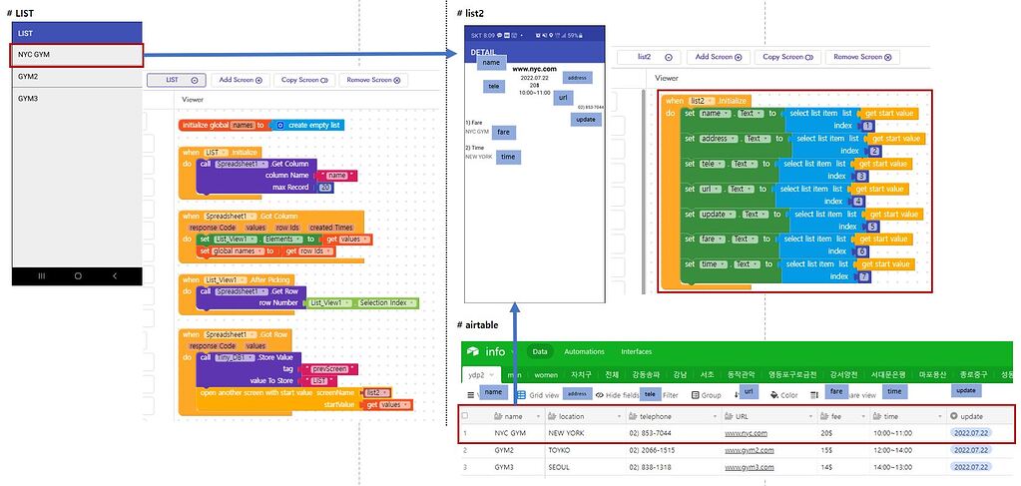Image resolution: width=1021 pixels, height=486 pixels.
Task: Click the Filter button in Airtable toolbar
Action: point(670,395)
